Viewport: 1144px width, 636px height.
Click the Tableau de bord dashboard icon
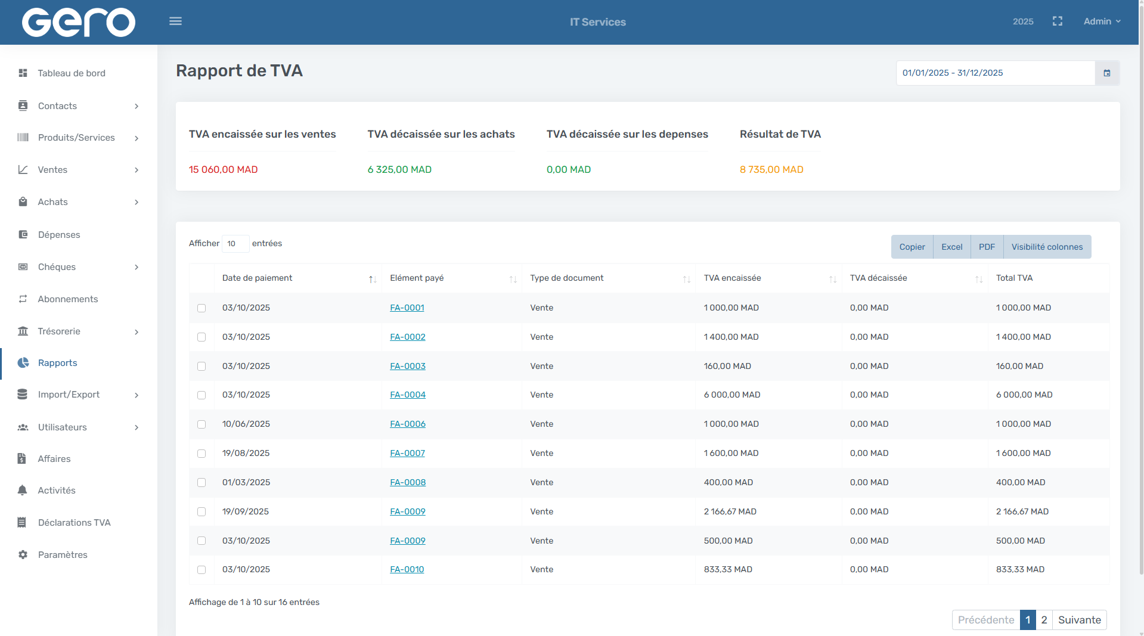coord(23,73)
